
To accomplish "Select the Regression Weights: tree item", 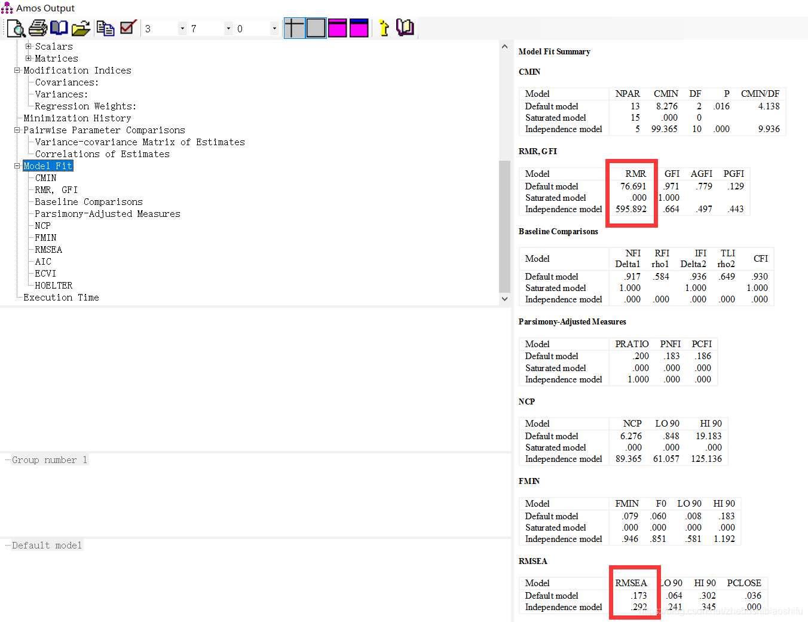I will pos(85,106).
